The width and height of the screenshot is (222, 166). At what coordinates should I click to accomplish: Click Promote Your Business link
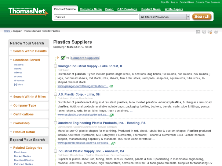pyautogui.click(x=208, y=2)
